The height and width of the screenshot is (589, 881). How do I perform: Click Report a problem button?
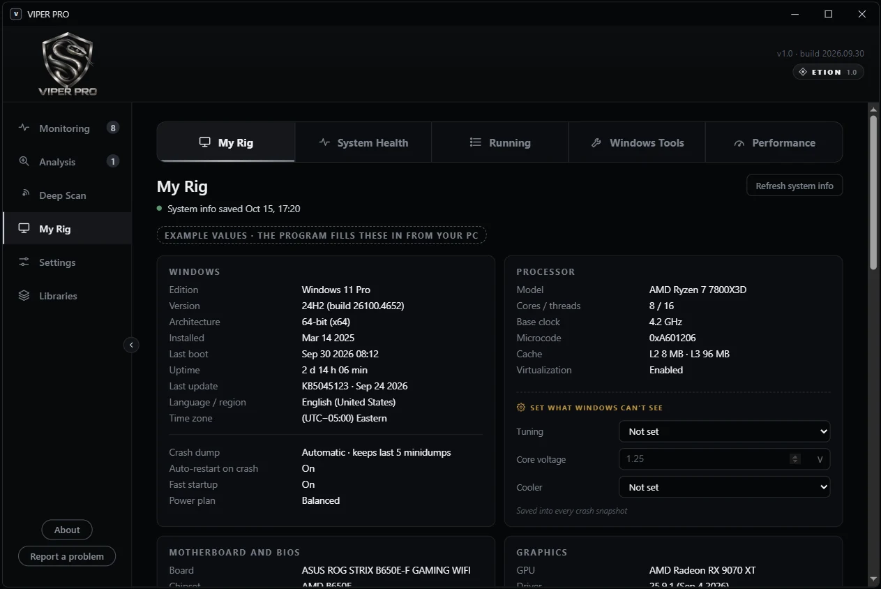(67, 556)
